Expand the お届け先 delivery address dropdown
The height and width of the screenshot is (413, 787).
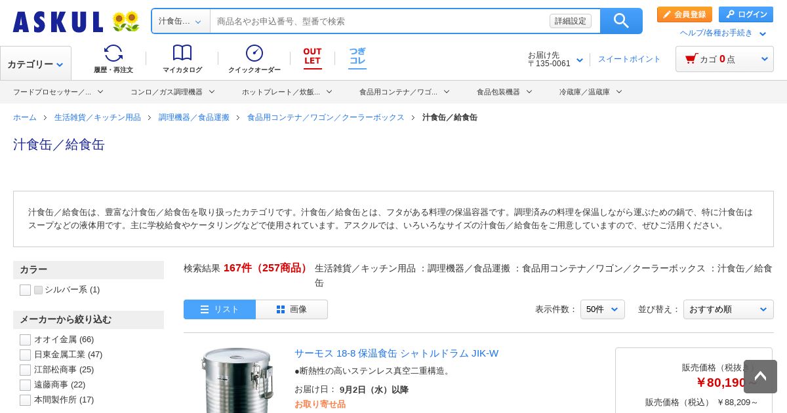[555, 59]
